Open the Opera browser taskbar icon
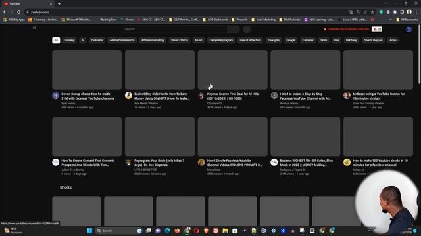421x236 pixels. (x=196, y=231)
